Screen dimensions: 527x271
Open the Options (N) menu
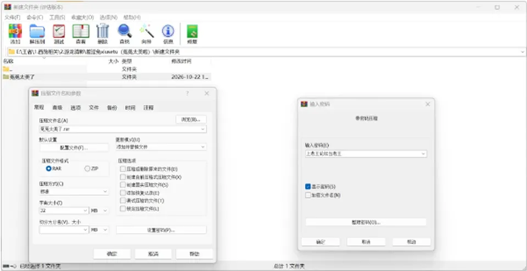pyautogui.click(x=109, y=17)
